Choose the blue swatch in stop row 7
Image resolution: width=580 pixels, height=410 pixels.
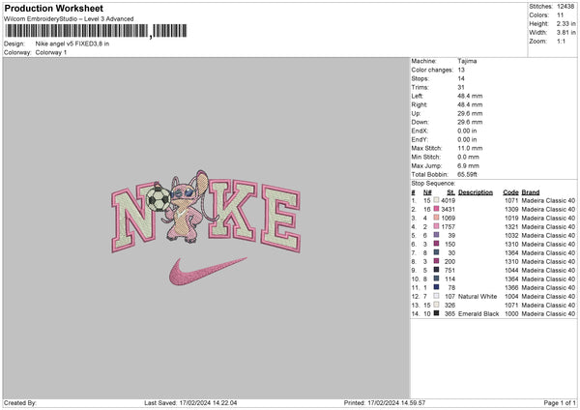pos(437,252)
